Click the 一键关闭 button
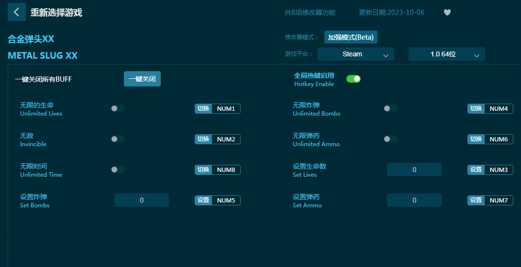The width and height of the screenshot is (521, 267). click(x=142, y=79)
